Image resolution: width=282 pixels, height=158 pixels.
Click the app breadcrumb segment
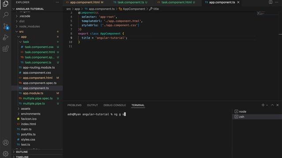(x=77, y=9)
